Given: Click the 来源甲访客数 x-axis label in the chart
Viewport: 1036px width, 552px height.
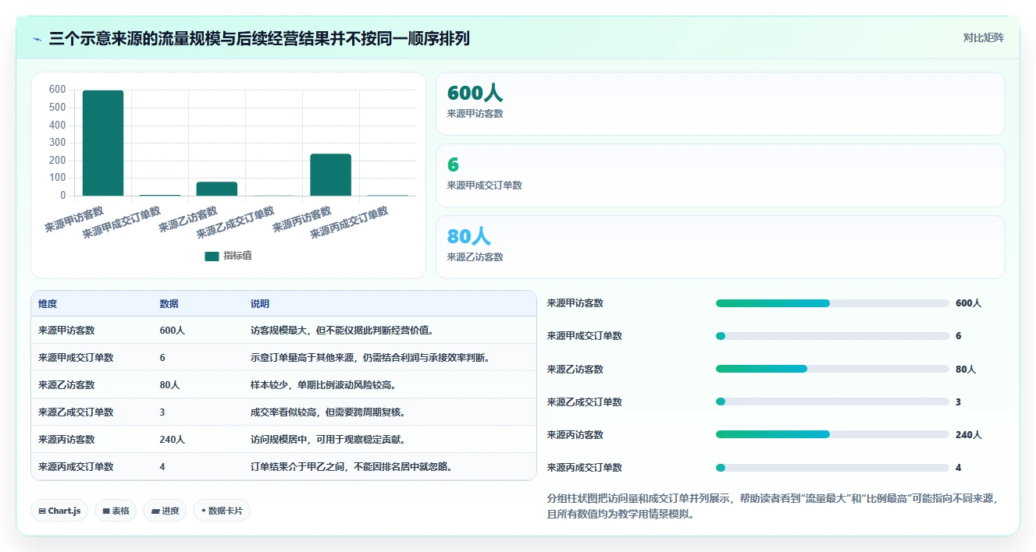Looking at the screenshot, I should tap(74, 219).
